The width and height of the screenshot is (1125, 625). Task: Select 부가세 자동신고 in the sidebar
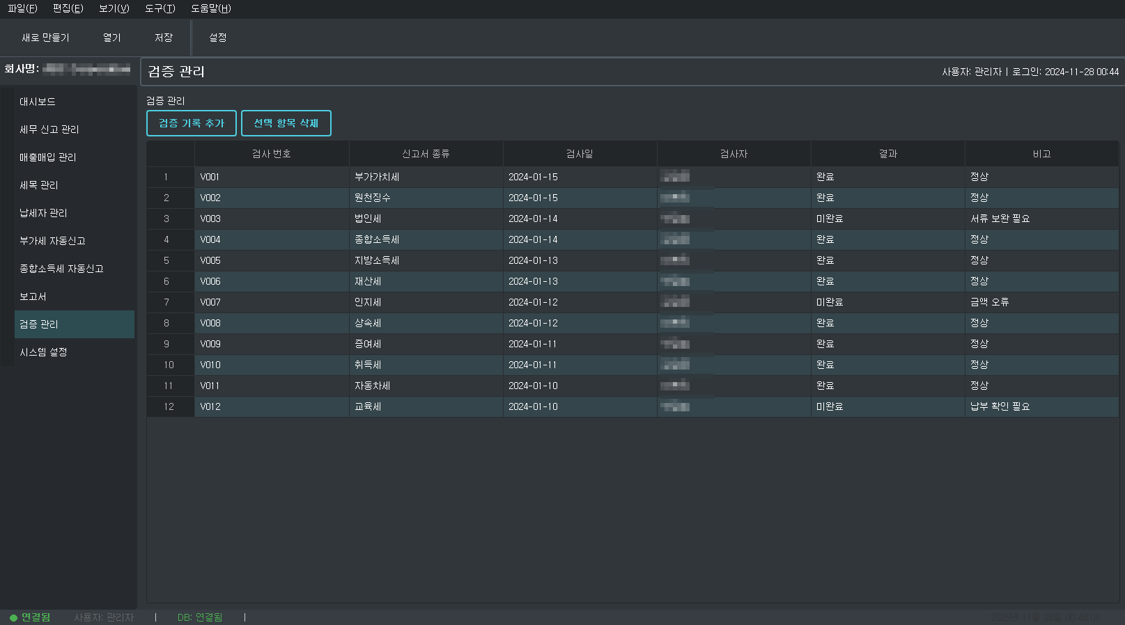point(52,241)
